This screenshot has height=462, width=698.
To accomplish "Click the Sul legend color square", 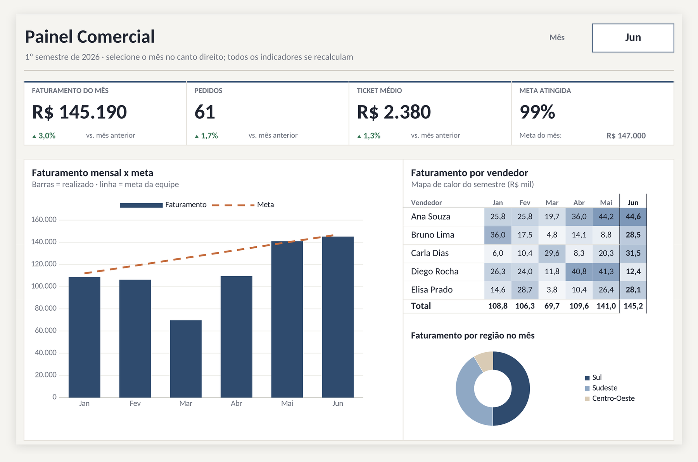I will (587, 378).
